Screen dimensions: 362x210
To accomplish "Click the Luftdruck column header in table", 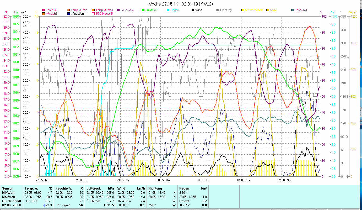I will tap(94, 188).
